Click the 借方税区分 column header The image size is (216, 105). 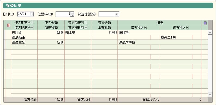(139, 28)
